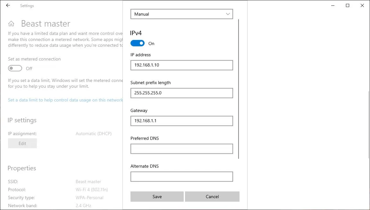The height and width of the screenshot is (210, 370).
Task: Click the chevron on the Manual combo box
Action: point(228,14)
